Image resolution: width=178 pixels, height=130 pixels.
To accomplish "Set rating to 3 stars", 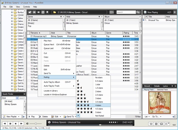I will pyautogui.click(x=94, y=98).
